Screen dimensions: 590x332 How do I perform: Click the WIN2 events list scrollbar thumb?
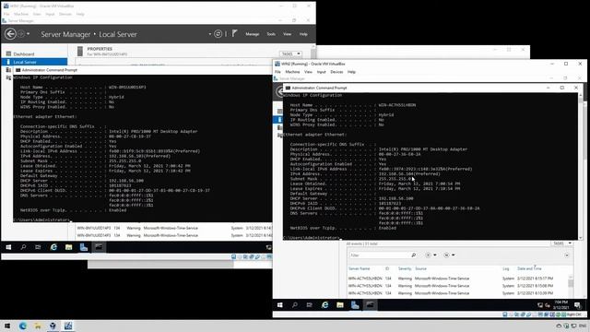pyautogui.click(x=571, y=283)
